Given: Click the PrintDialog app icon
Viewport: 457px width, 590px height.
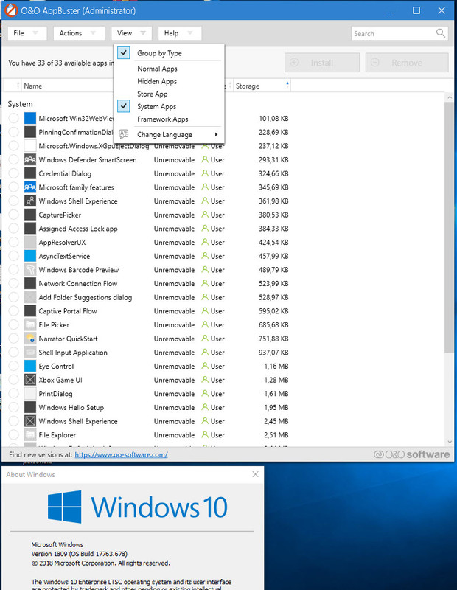Looking at the screenshot, I should point(30,394).
